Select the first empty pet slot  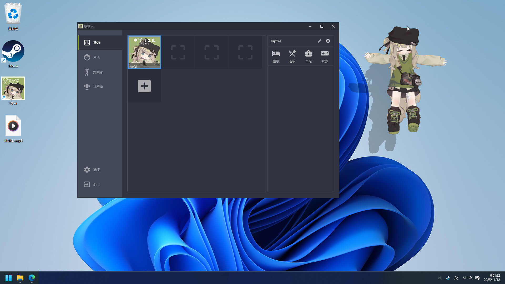pyautogui.click(x=178, y=52)
